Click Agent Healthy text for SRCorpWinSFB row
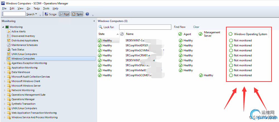The image size is (279, 122). [x=188, y=65]
